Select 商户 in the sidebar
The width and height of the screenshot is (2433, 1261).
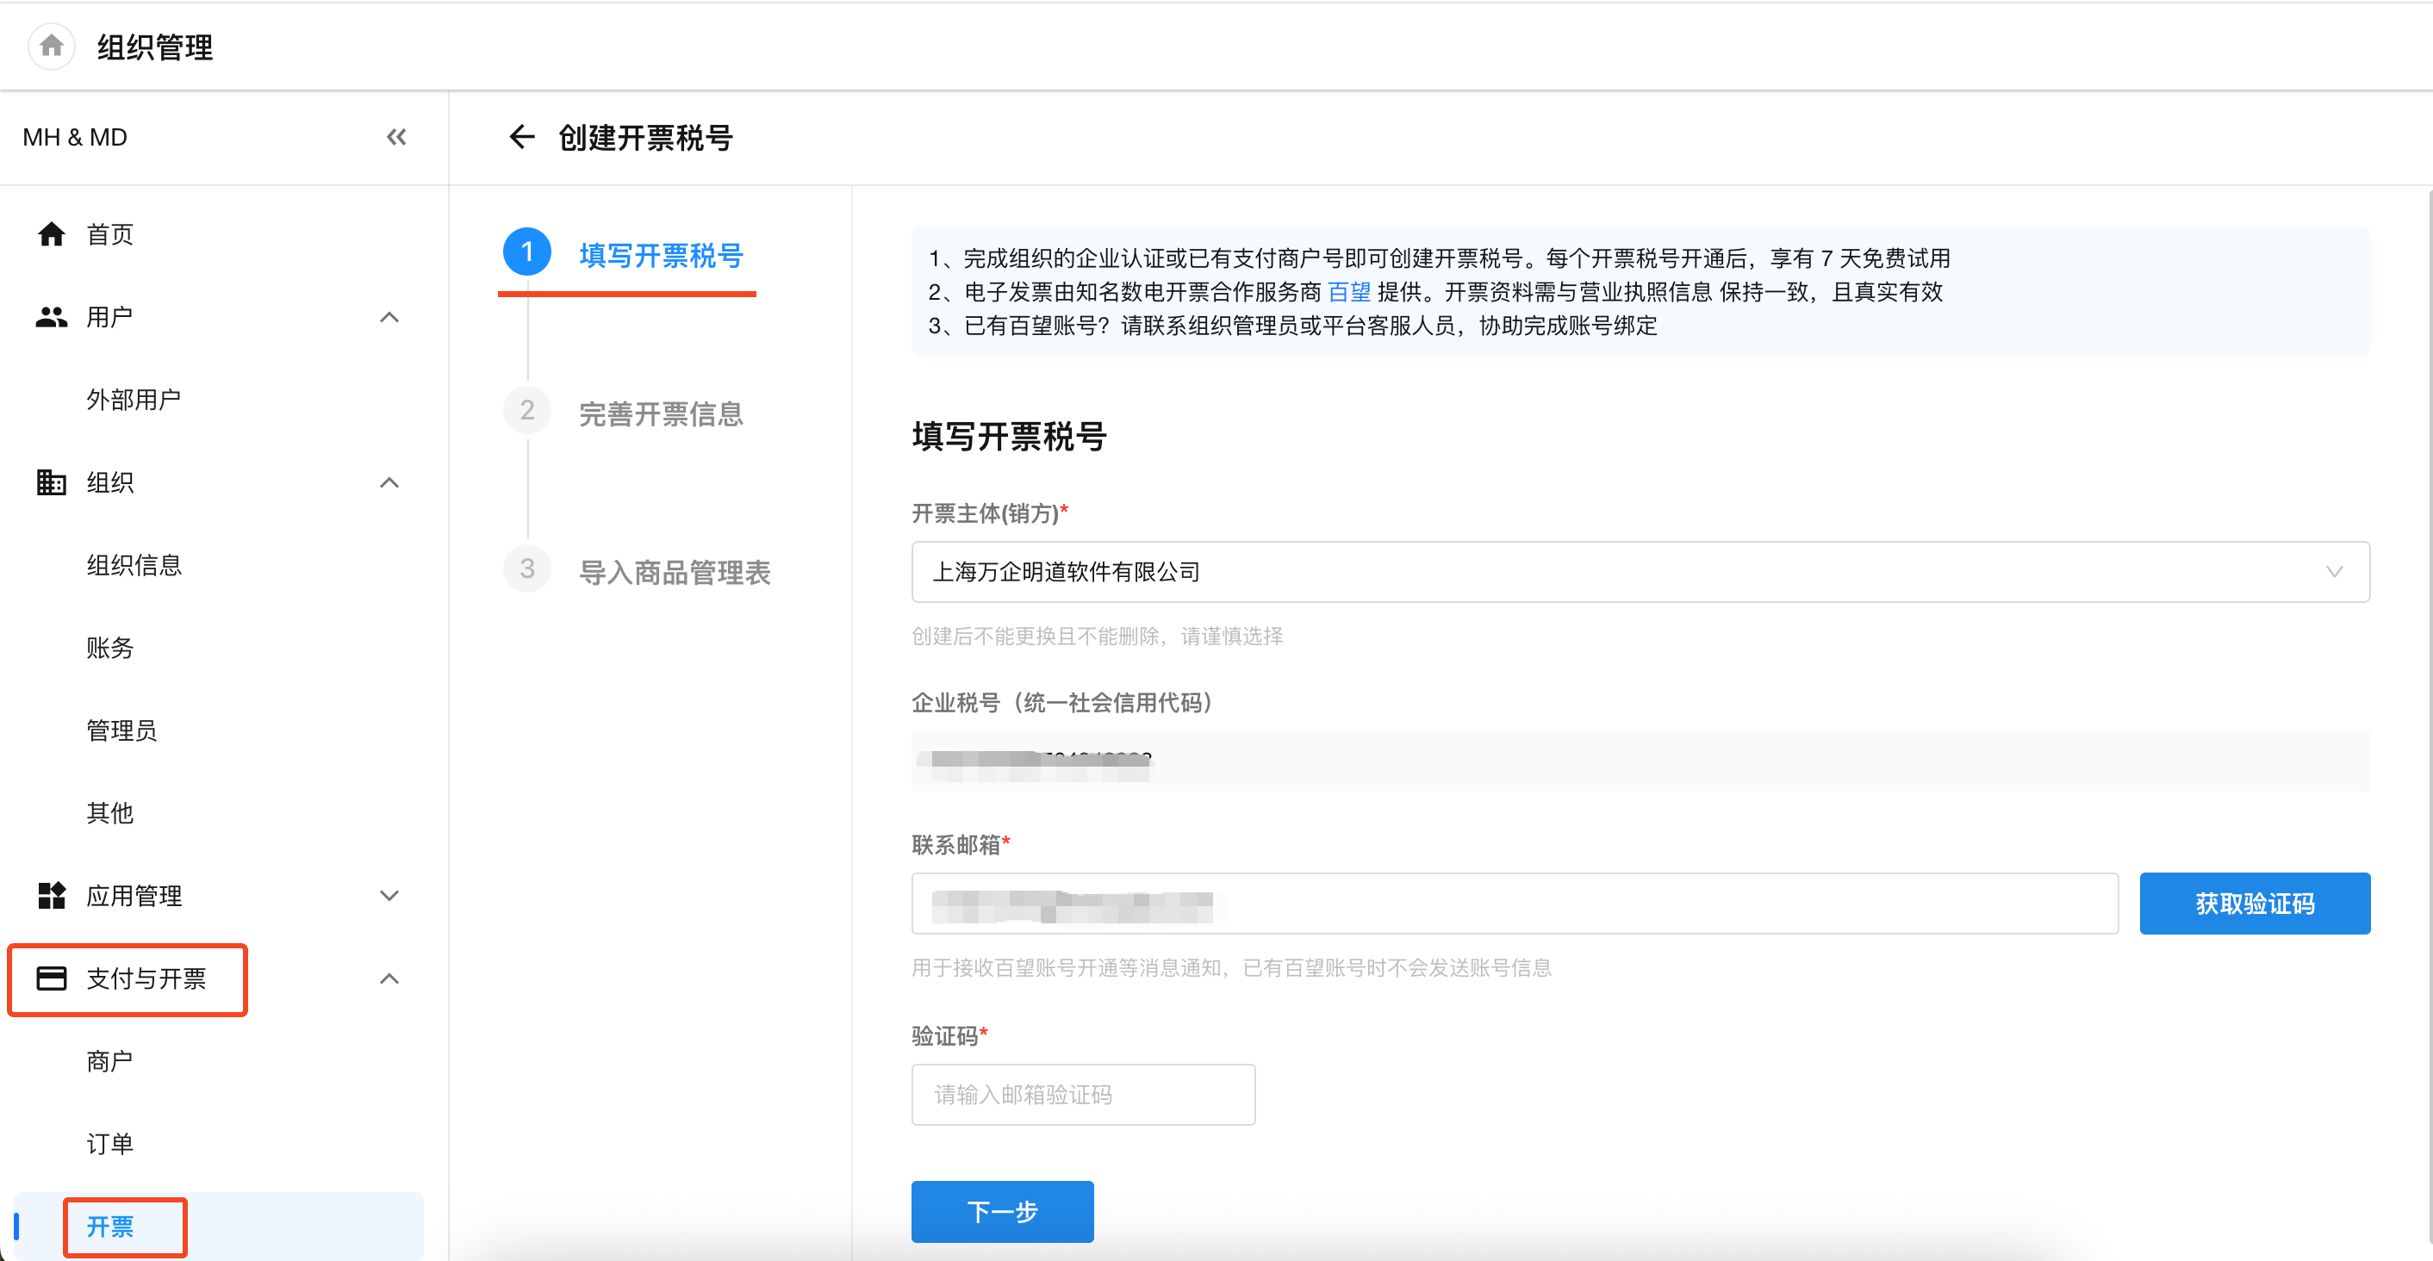pos(109,1061)
